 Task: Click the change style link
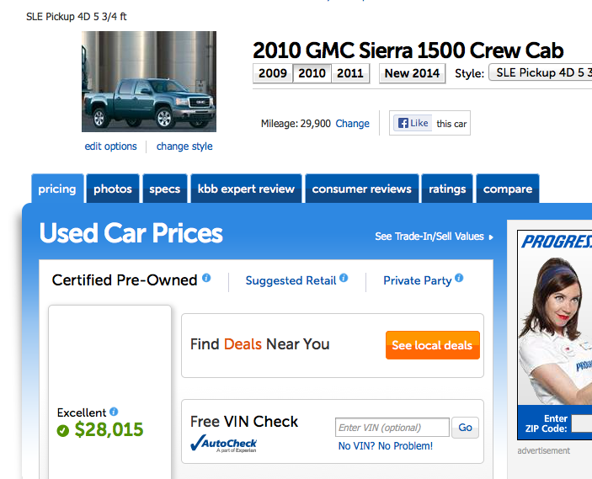[x=184, y=146]
